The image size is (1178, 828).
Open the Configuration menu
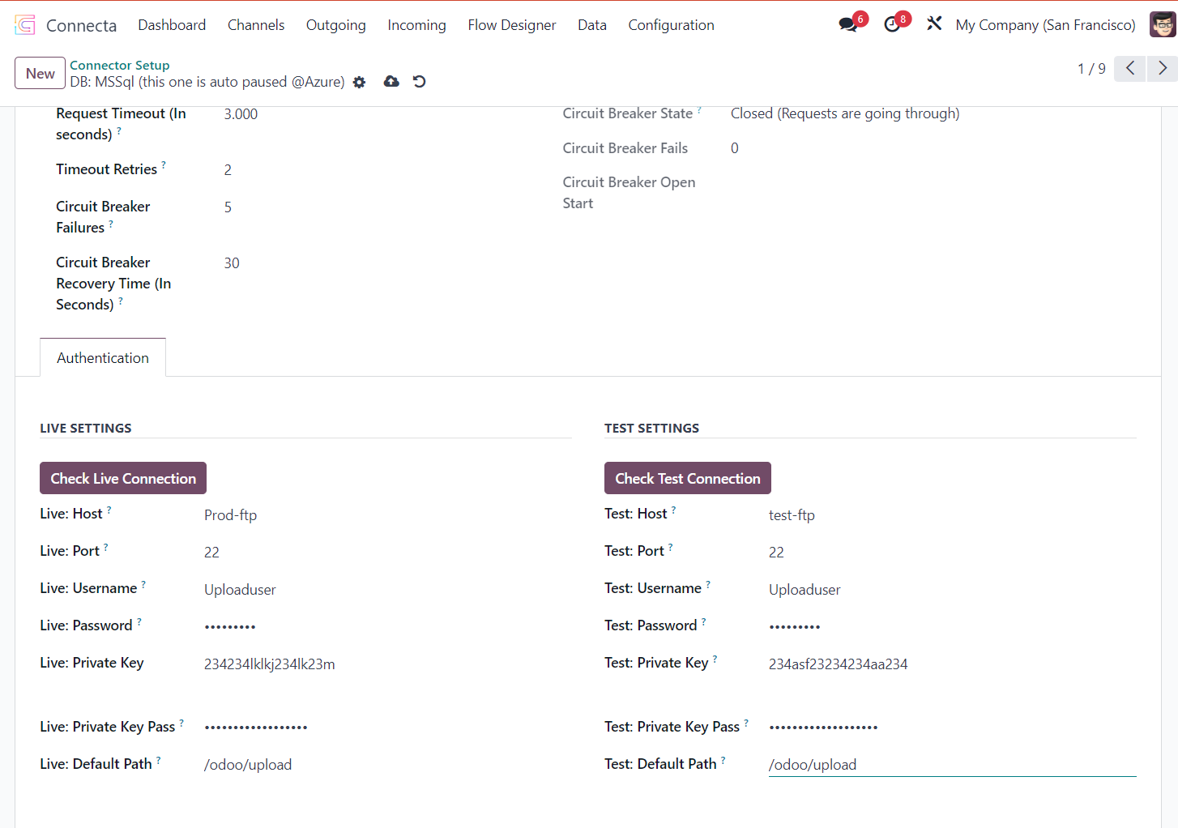tap(671, 25)
